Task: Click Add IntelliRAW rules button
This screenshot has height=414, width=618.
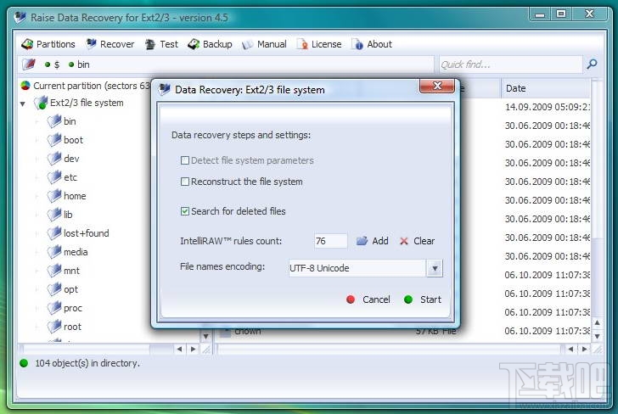Action: (373, 241)
